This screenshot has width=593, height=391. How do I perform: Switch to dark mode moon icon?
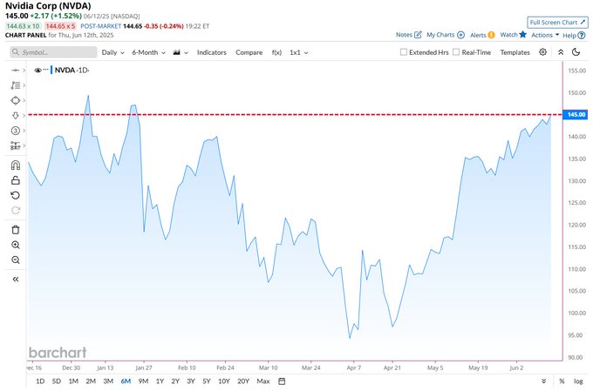[576, 52]
